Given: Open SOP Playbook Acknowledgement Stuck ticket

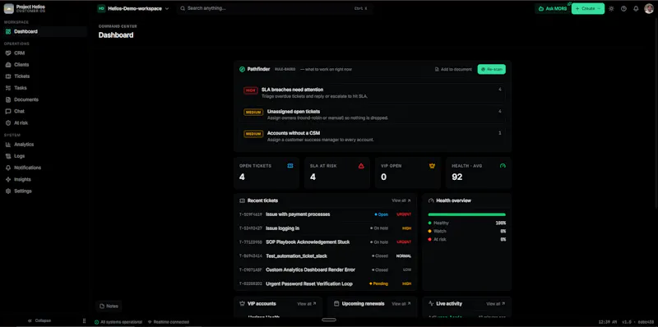Looking at the screenshot, I should [325, 242].
